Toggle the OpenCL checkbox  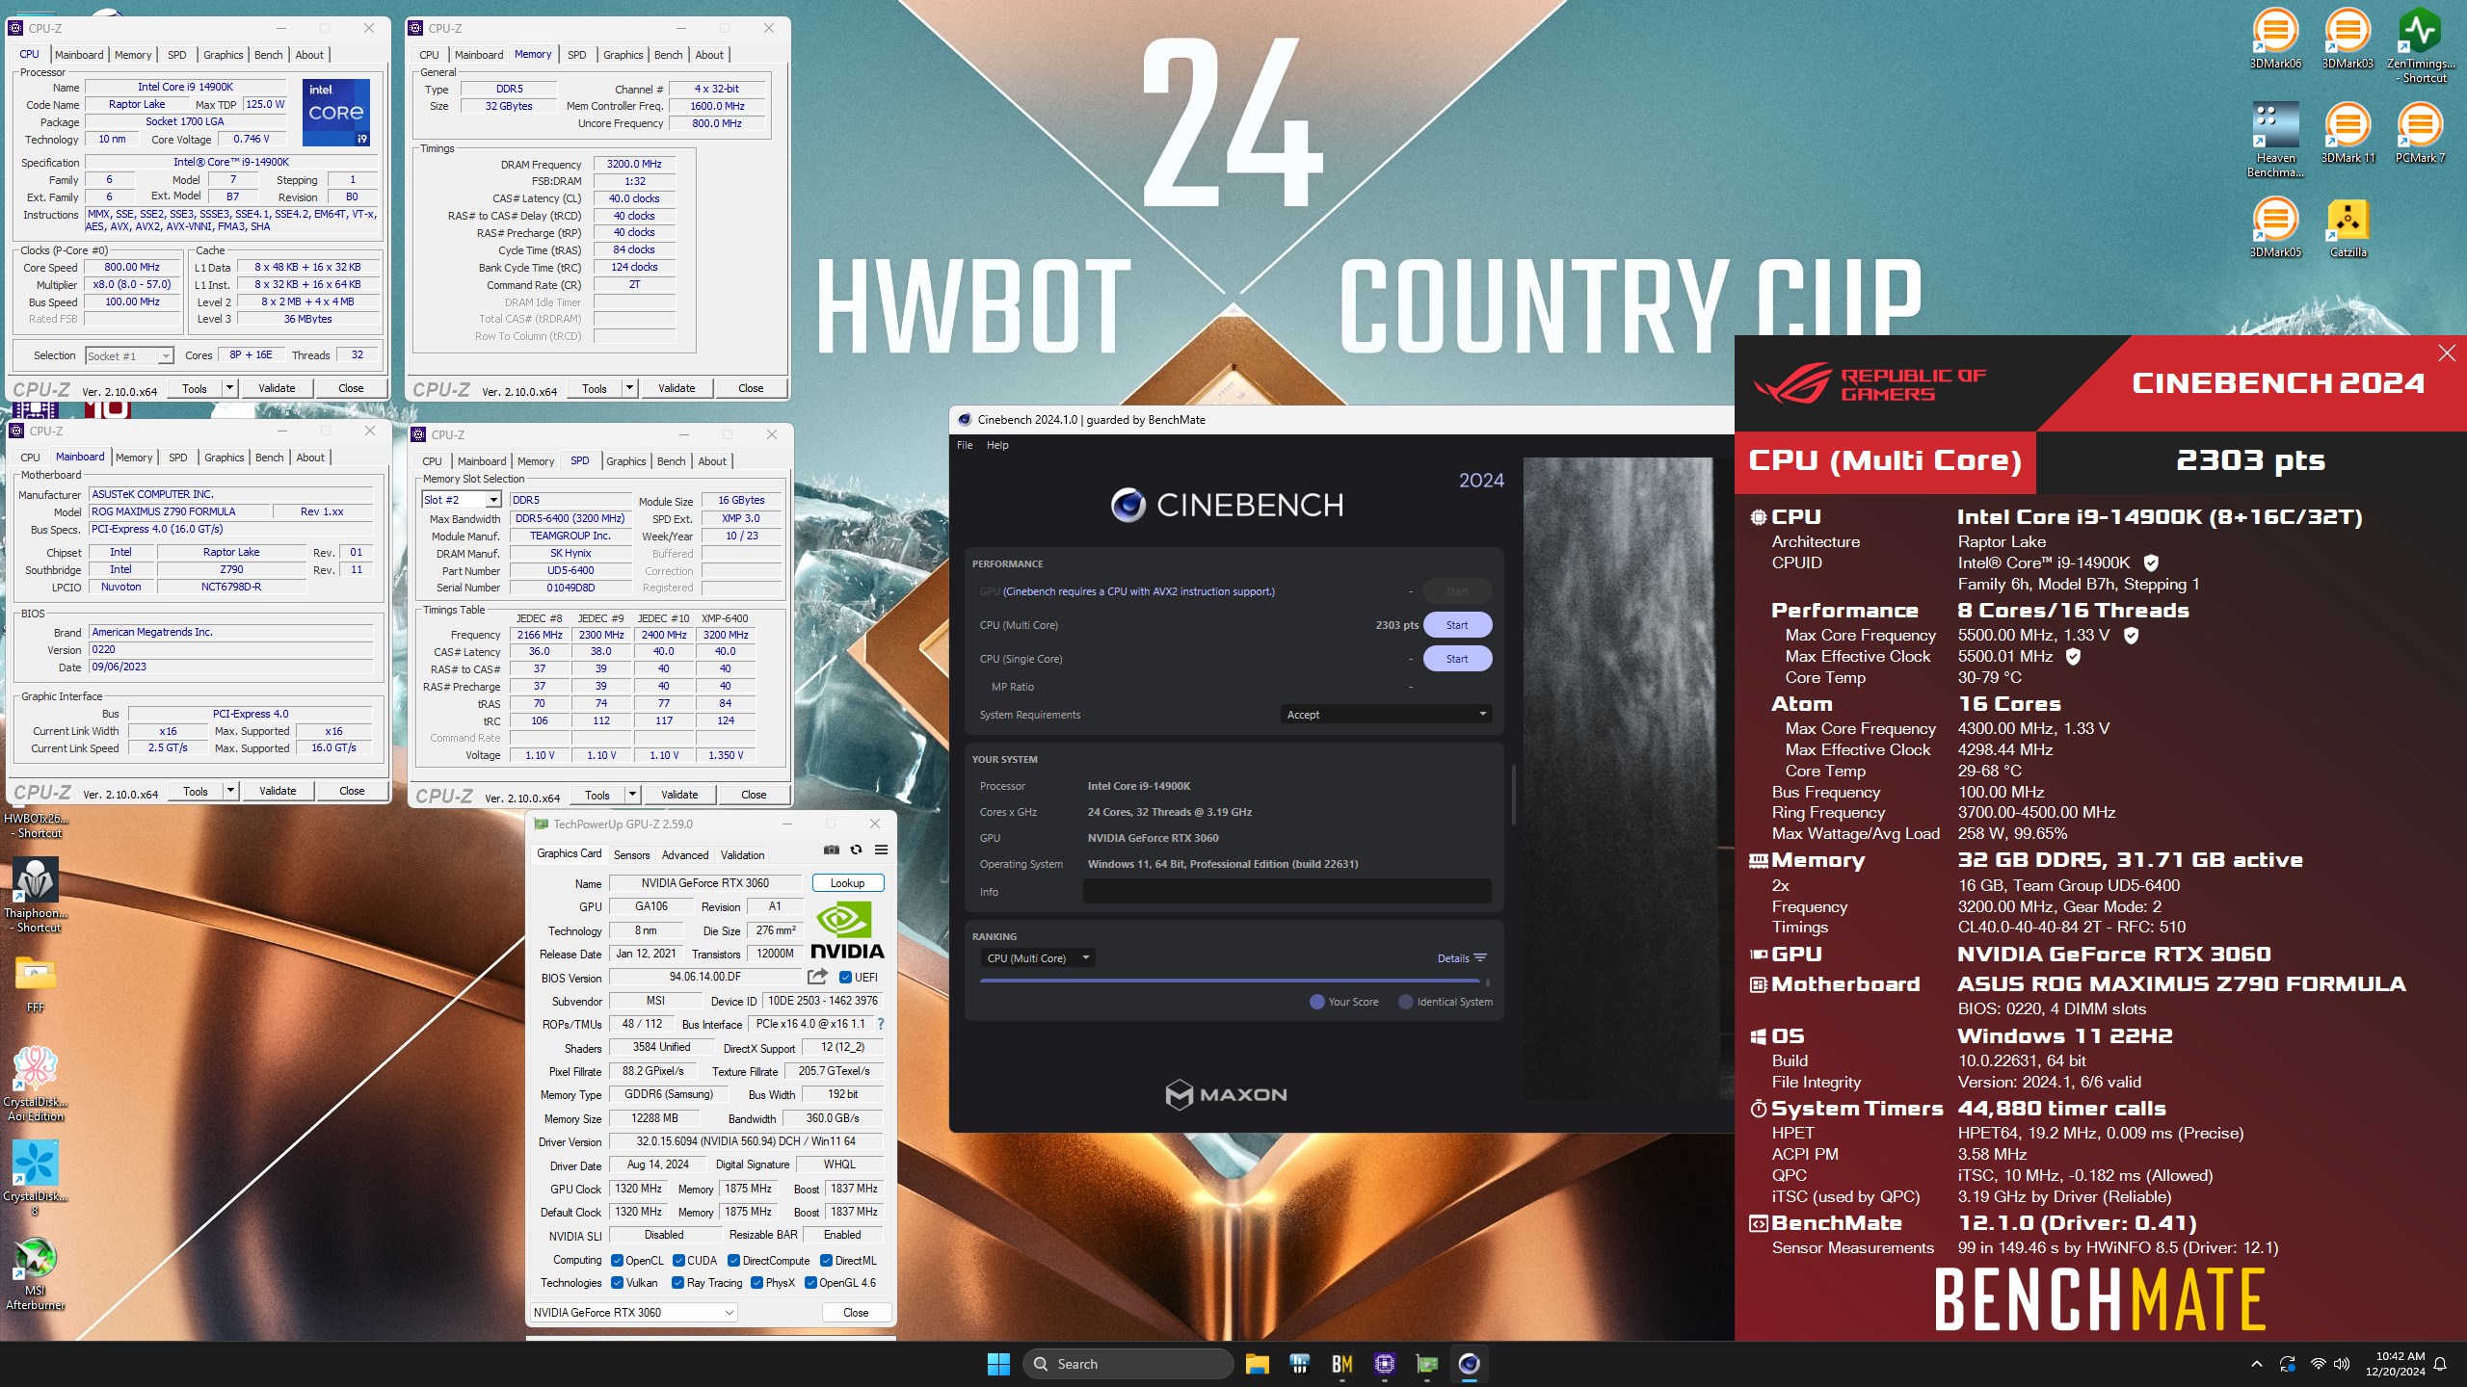tap(617, 1260)
